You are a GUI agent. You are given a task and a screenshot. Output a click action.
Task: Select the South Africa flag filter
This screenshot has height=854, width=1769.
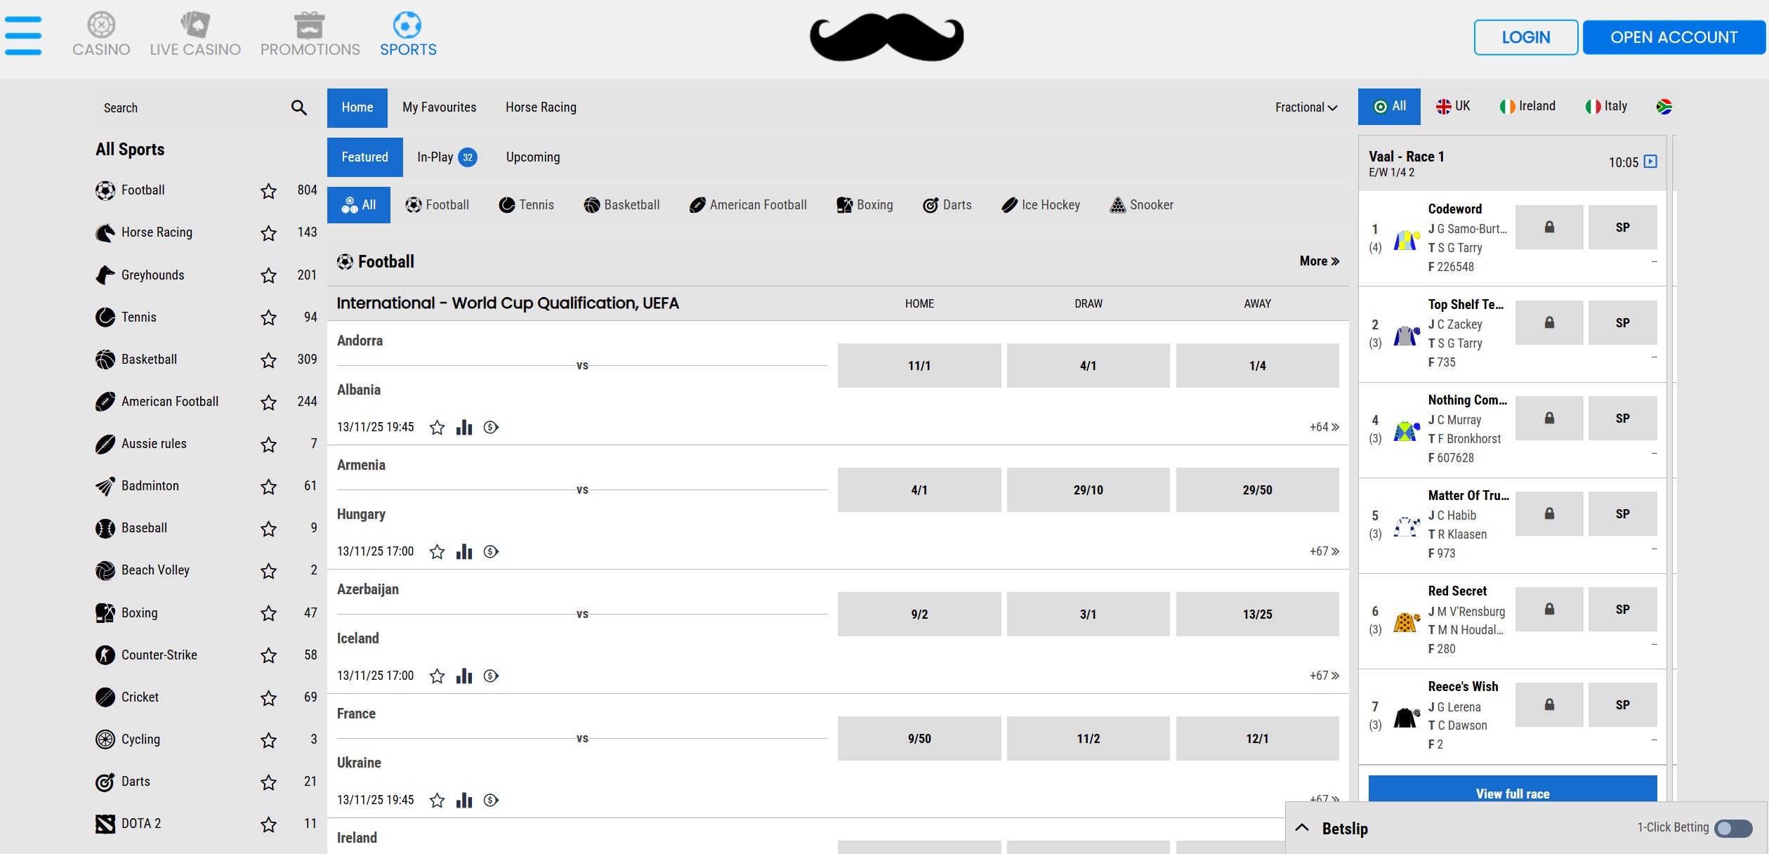point(1664,107)
